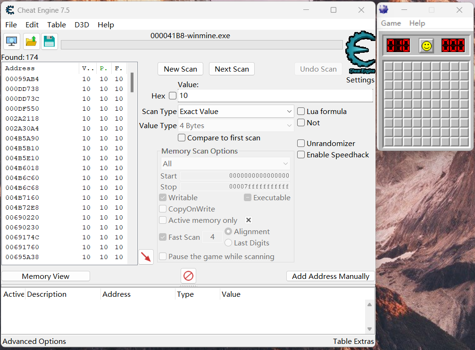Click the address list vertical scrollbar
This screenshot has height=350, width=475.
132,165
